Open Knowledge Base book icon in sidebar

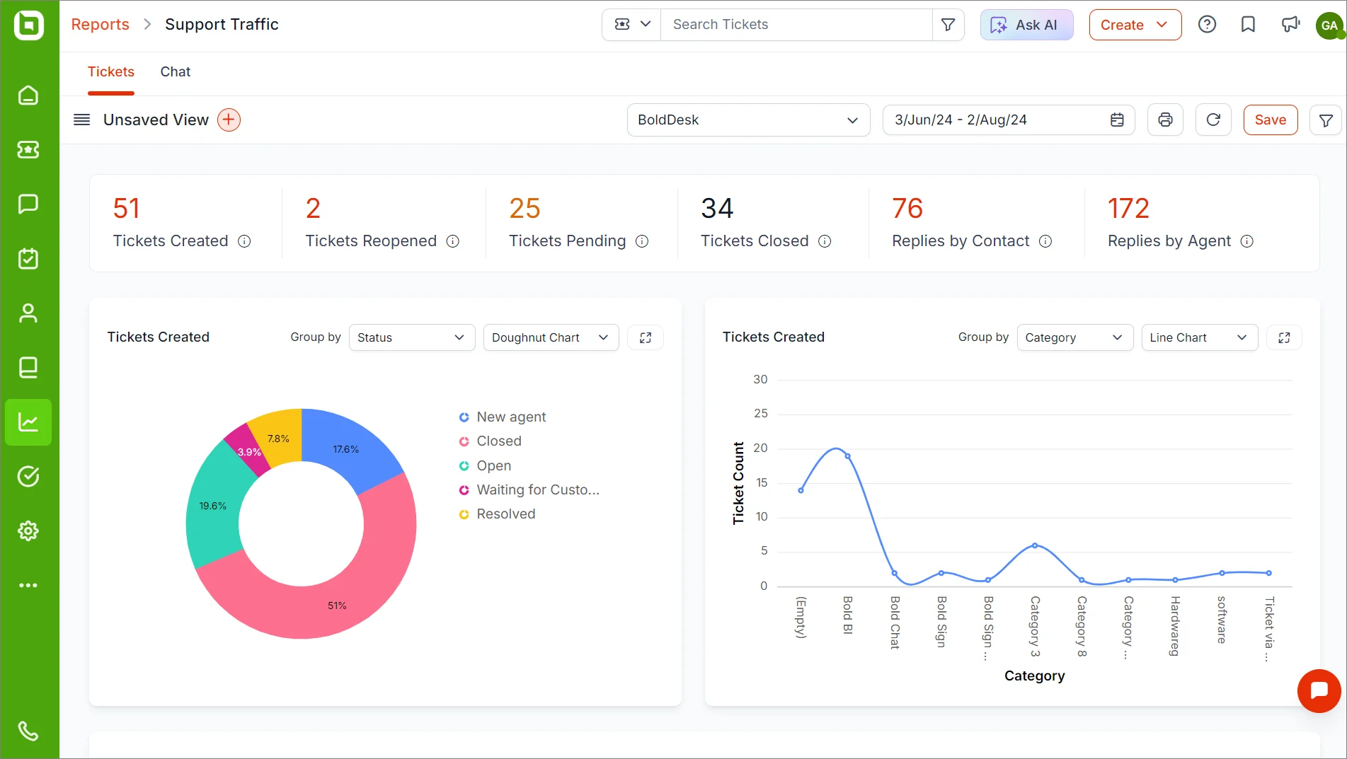pos(28,367)
